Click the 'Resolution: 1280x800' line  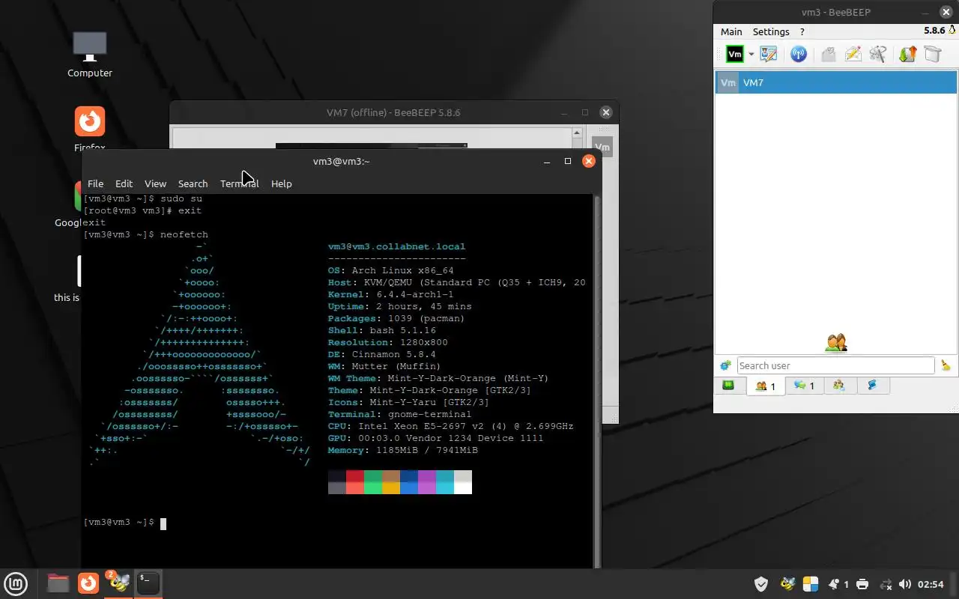387,342
